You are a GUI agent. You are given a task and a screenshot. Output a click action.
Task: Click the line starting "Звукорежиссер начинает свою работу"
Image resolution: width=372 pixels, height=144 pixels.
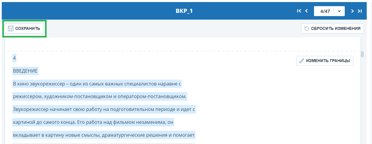[x=104, y=109]
